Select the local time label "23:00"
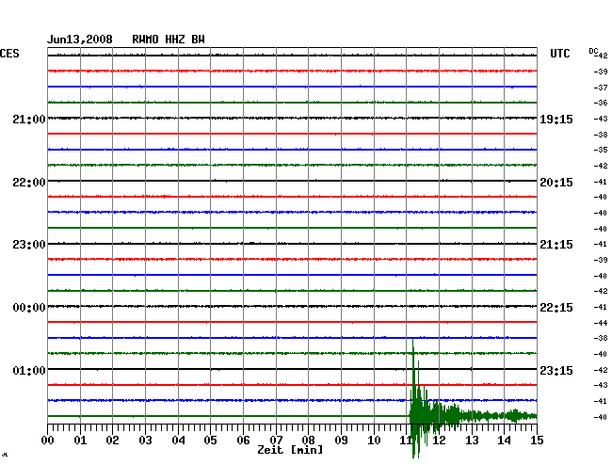 coord(29,244)
